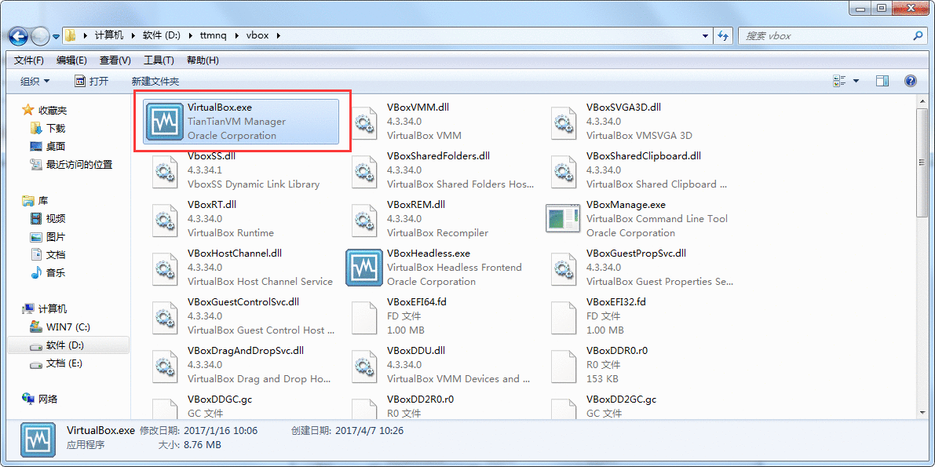
Task: Select the VBoxManage.exe command line tool icon
Action: (564, 219)
